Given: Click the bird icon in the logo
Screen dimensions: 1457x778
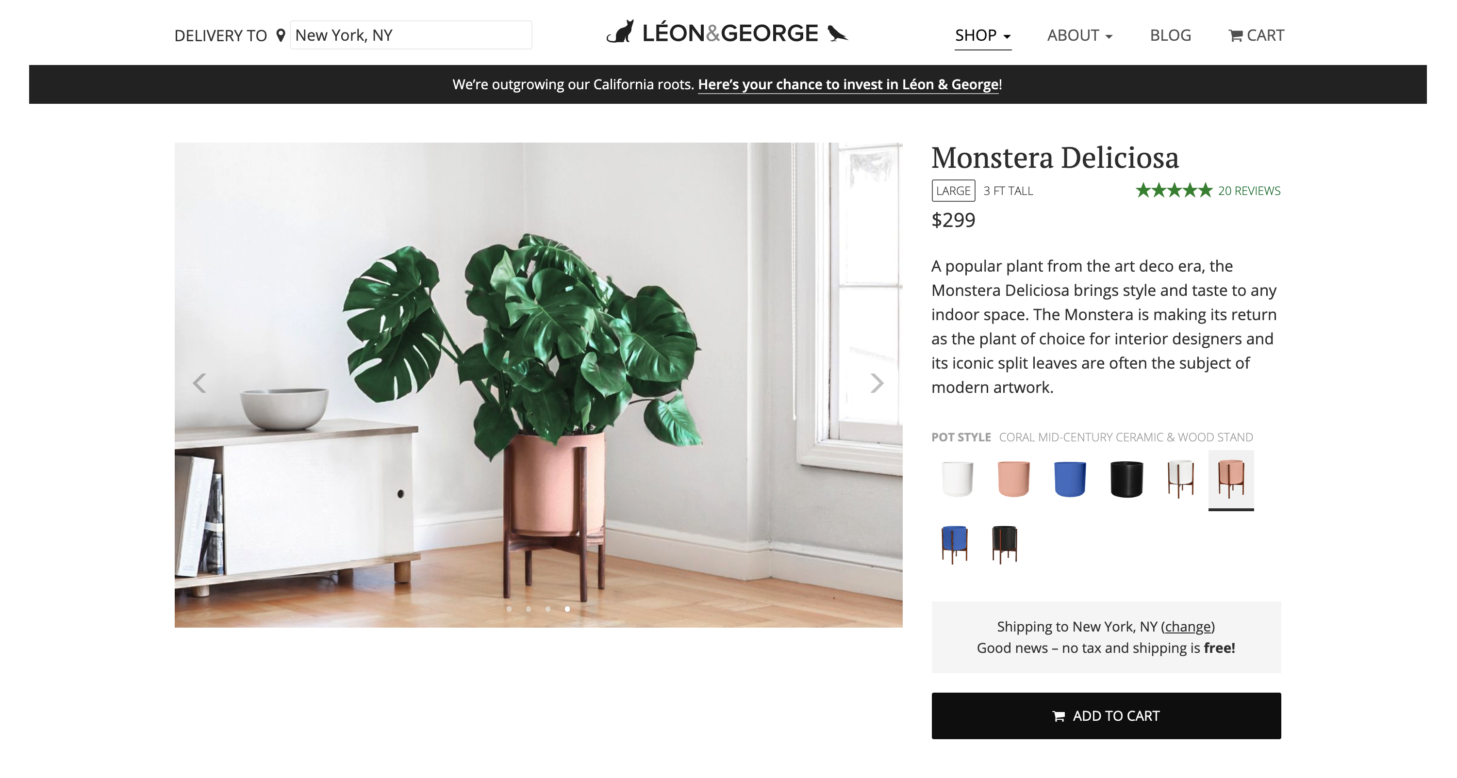Looking at the screenshot, I should pos(838,33).
